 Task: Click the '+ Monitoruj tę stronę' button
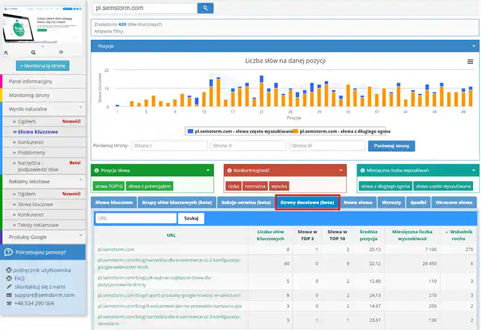point(42,66)
